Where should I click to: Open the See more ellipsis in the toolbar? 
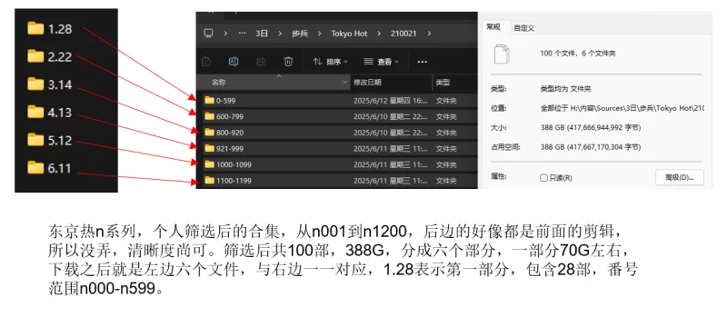pos(422,62)
